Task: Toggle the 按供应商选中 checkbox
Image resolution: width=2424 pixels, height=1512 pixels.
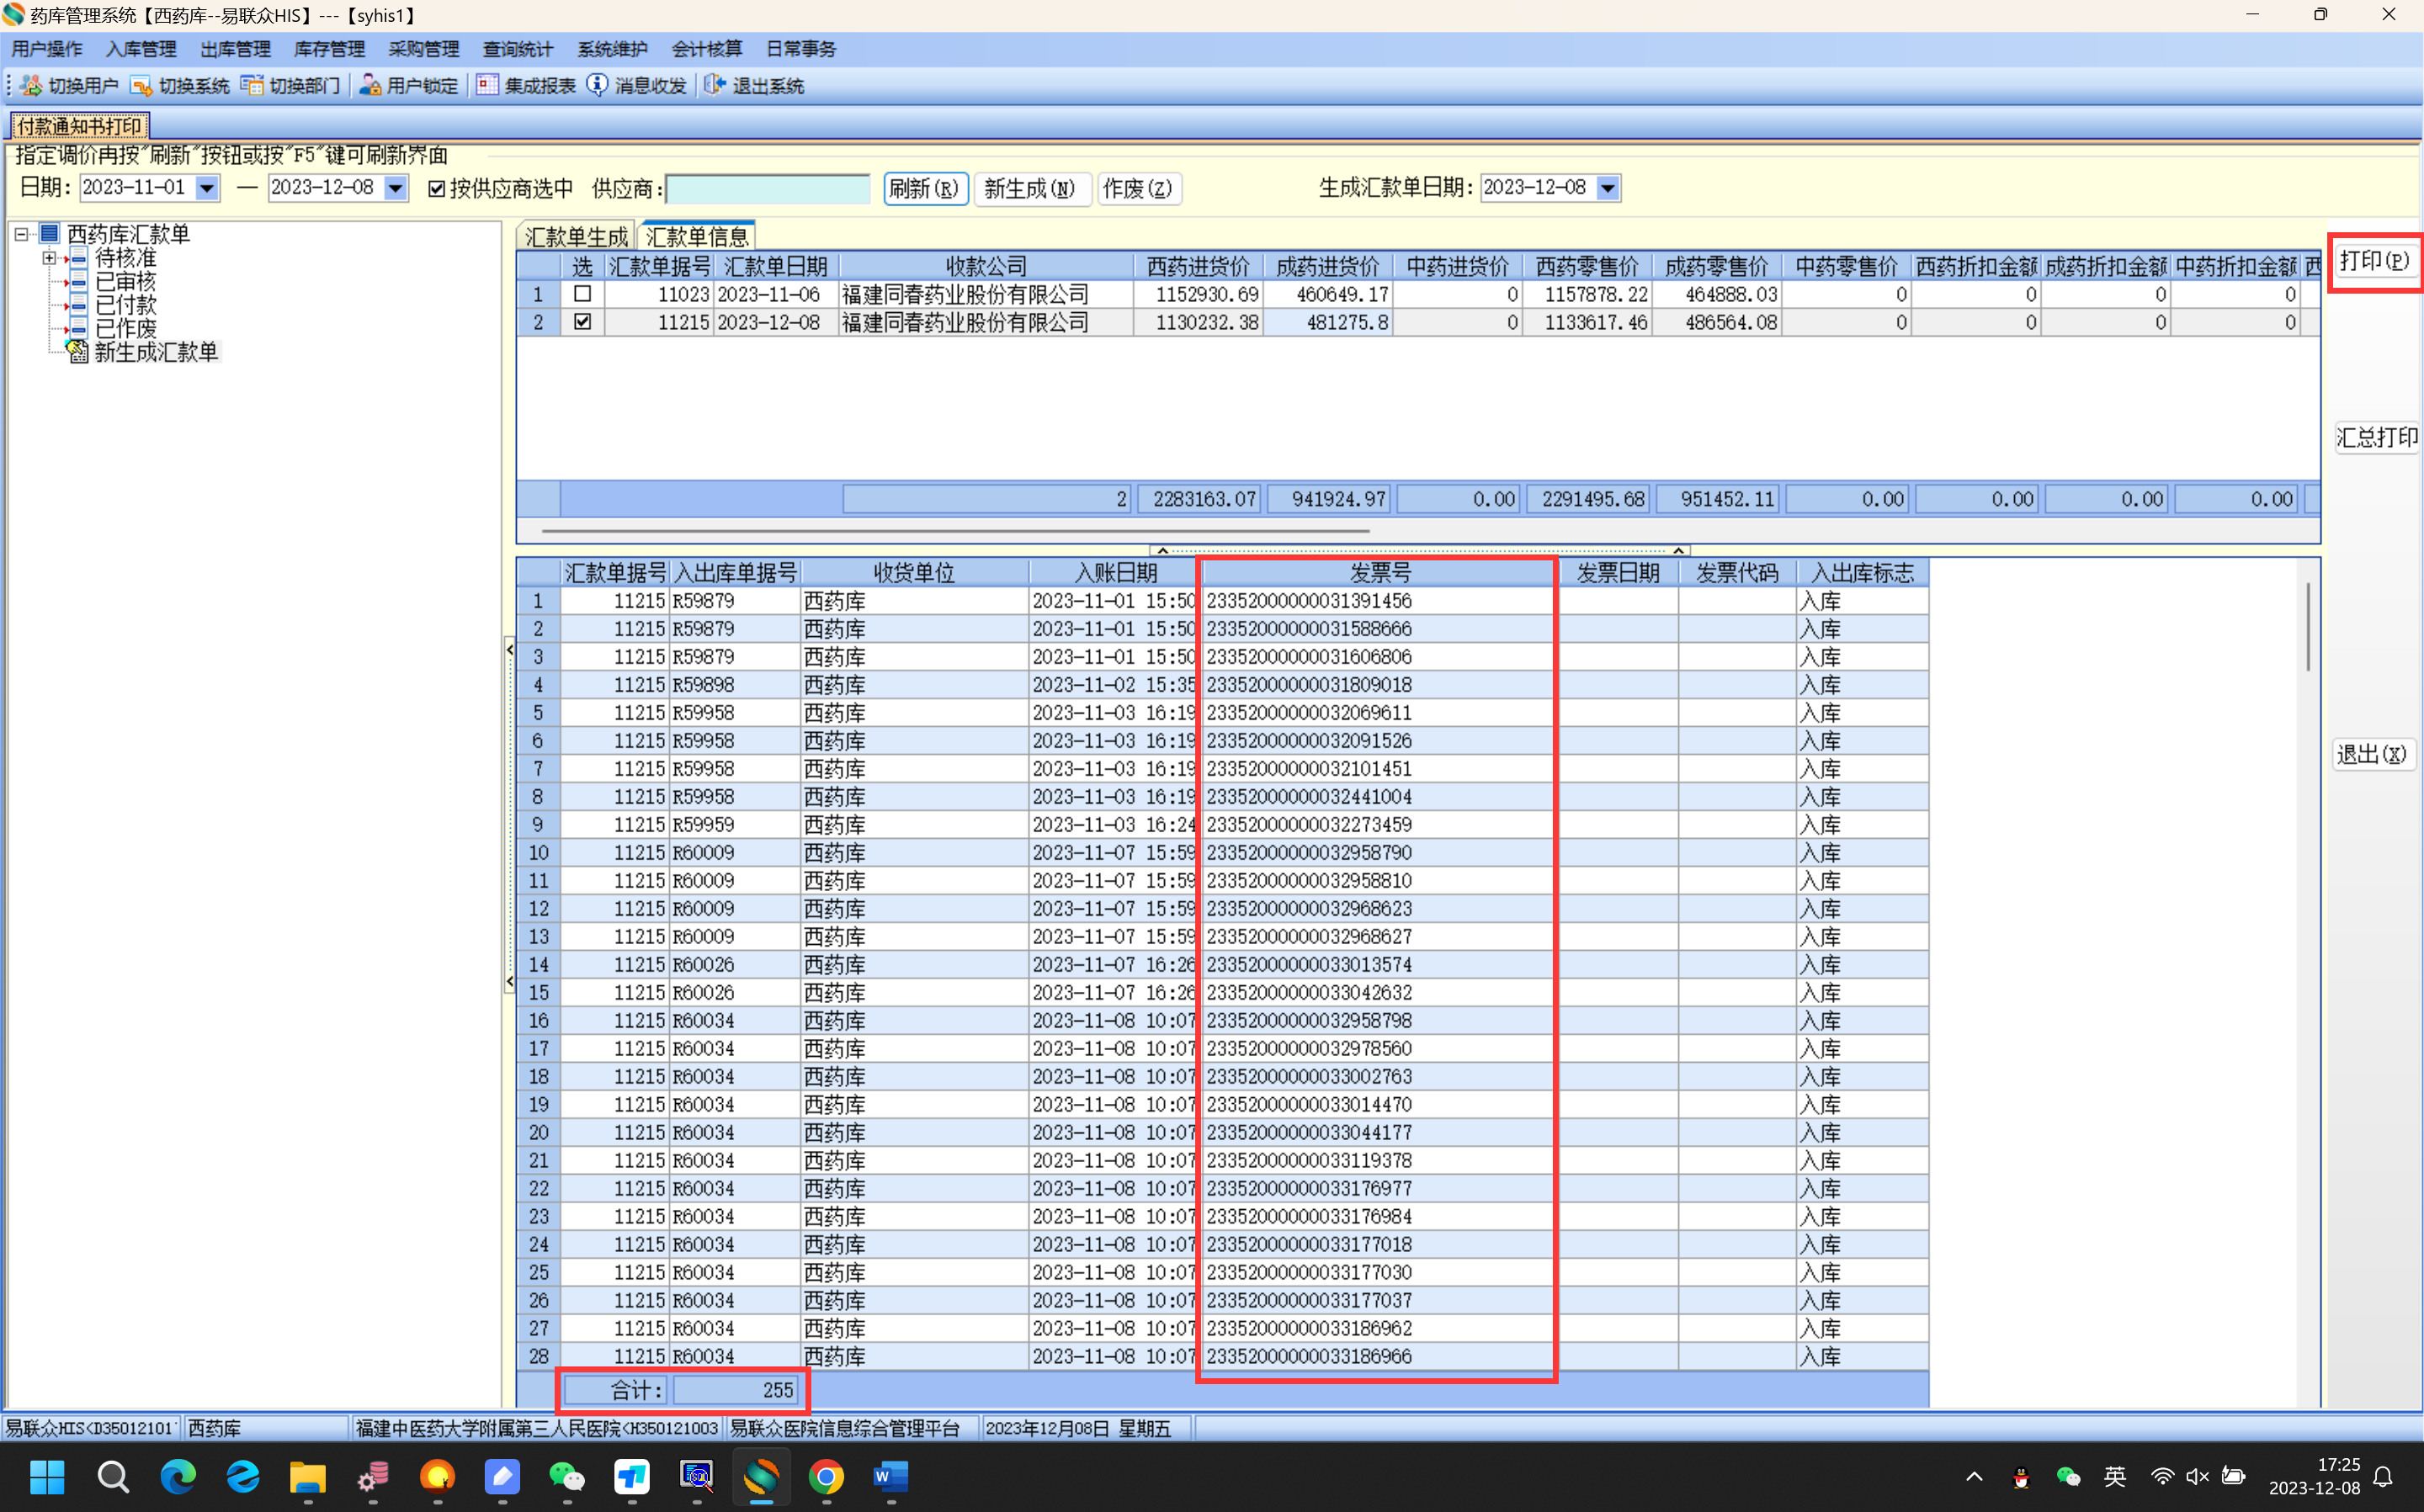Action: [x=436, y=189]
